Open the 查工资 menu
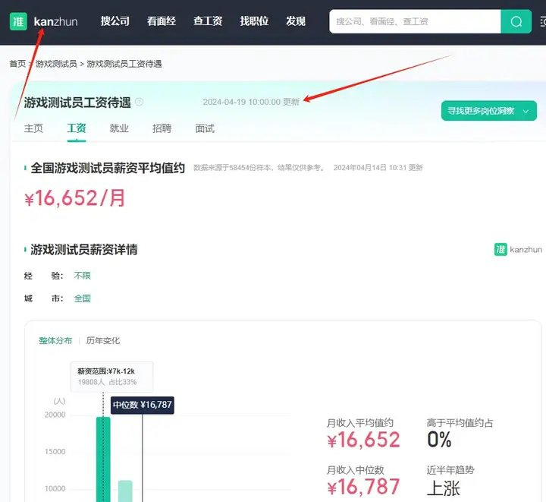Viewport: 546px width, 502px height. 208,21
